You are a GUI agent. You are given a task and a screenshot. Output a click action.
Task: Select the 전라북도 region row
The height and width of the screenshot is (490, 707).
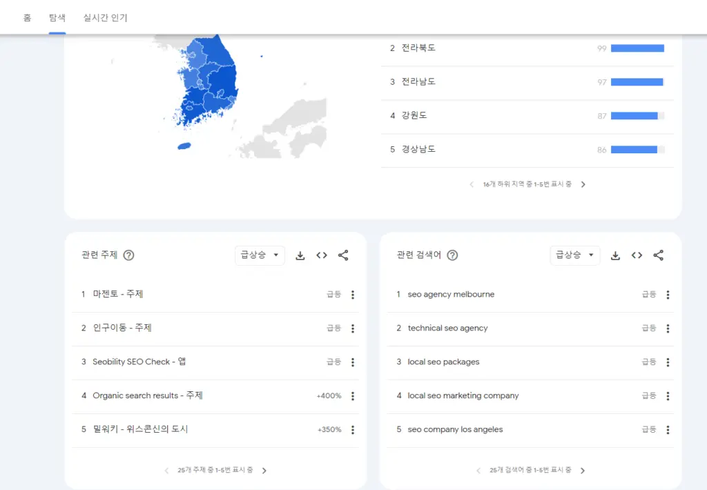527,48
